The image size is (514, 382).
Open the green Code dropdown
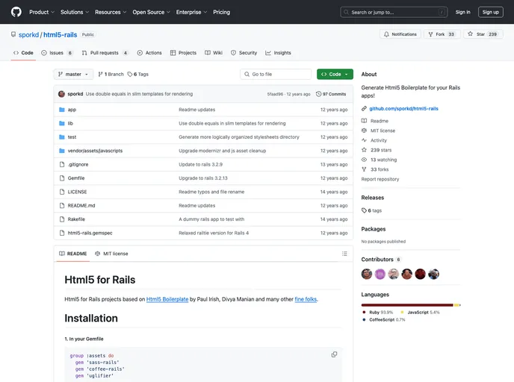[x=335, y=75]
